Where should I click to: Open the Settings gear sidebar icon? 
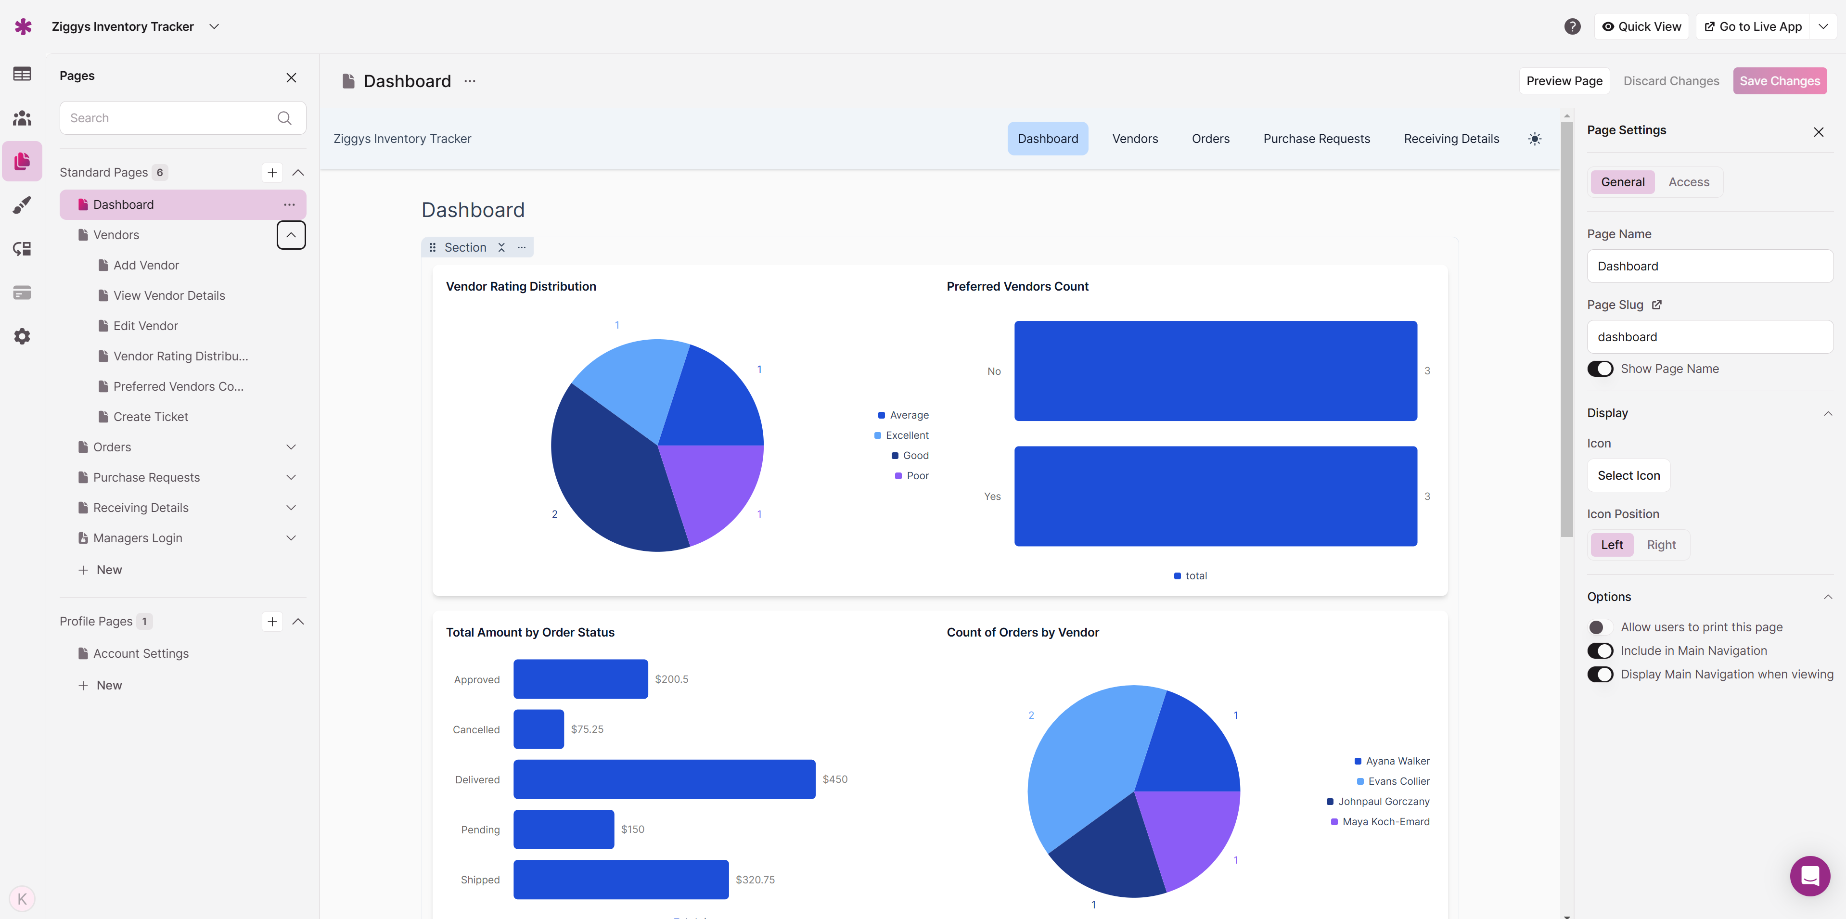(x=22, y=336)
